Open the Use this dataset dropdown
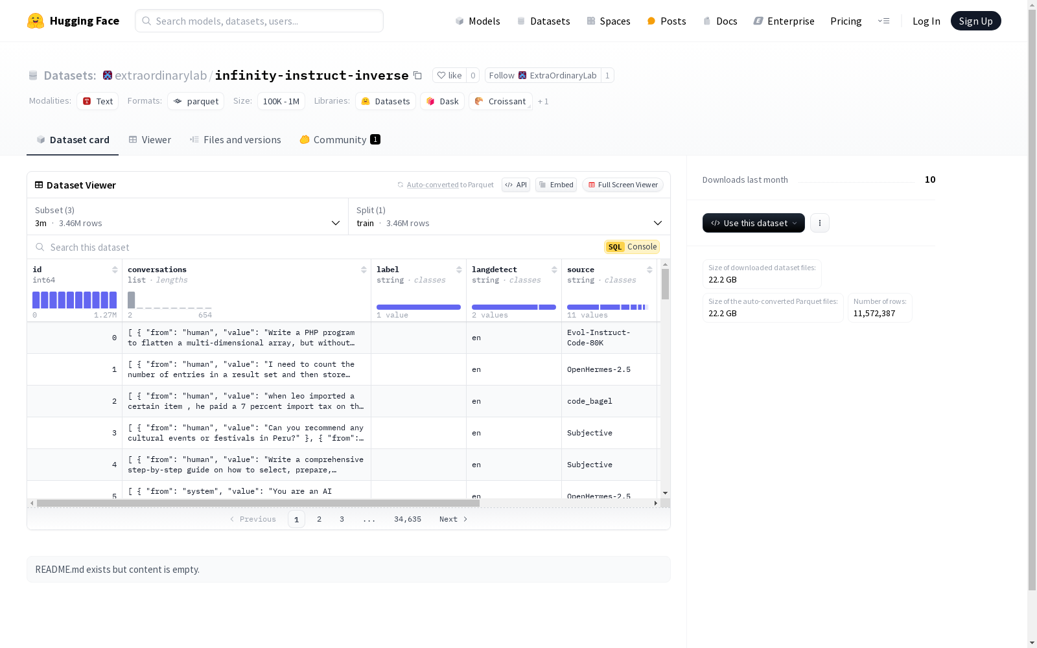The height and width of the screenshot is (648, 1037). (x=754, y=223)
